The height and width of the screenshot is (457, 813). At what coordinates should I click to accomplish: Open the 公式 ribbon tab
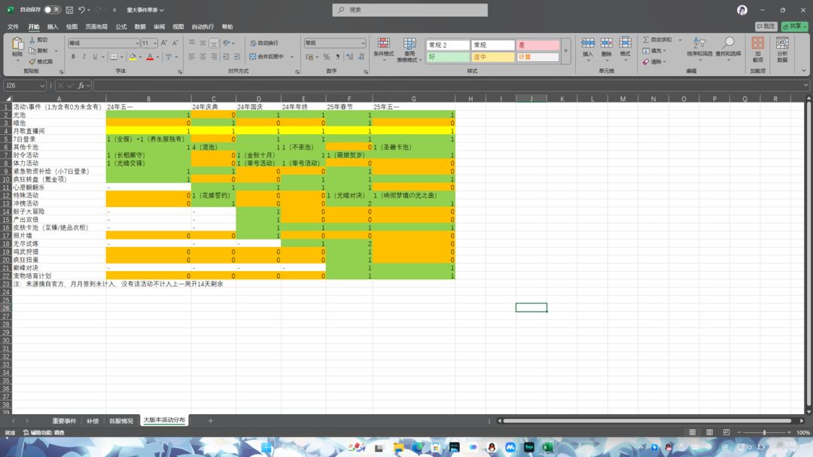(x=120, y=26)
